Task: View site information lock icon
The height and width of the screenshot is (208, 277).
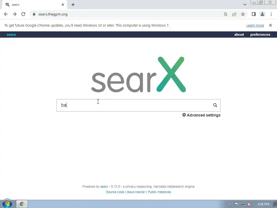Action: 34,14
